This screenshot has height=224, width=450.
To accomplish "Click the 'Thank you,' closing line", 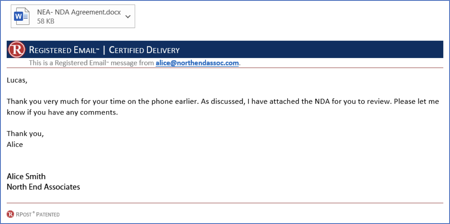I will pos(25,134).
